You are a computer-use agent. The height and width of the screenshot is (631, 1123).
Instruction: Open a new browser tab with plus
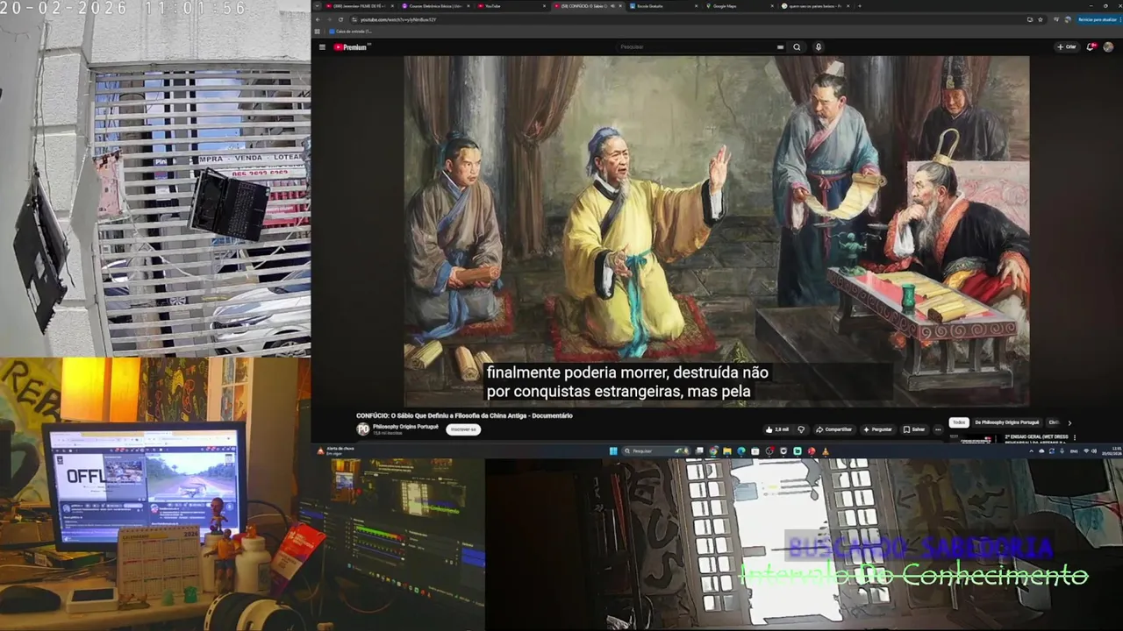pyautogui.click(x=860, y=6)
